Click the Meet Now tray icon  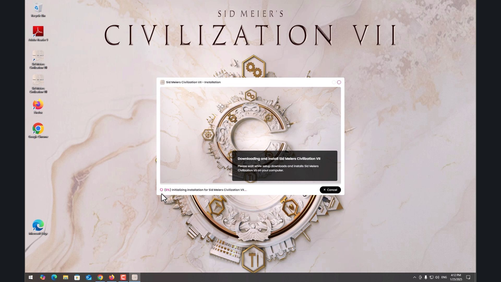click(420, 277)
